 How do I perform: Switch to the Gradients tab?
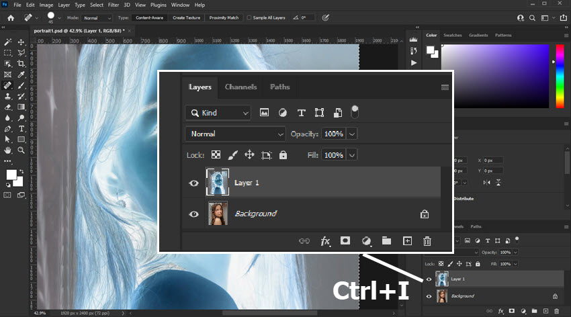coord(478,36)
